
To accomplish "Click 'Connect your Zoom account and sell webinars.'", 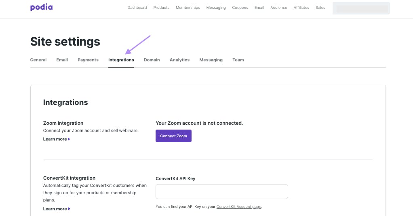I will 91,130.
